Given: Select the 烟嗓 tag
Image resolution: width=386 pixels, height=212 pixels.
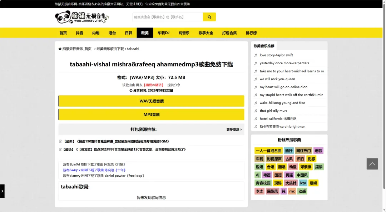Looking at the screenshot, I should [313, 183].
